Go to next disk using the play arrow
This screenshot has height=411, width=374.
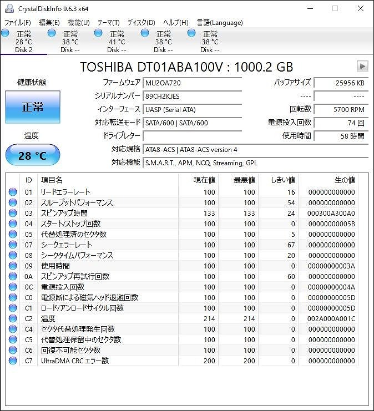pyautogui.click(x=362, y=67)
